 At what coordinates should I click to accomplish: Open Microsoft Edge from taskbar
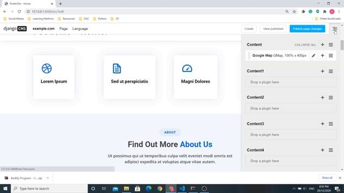pyautogui.click(x=149, y=188)
